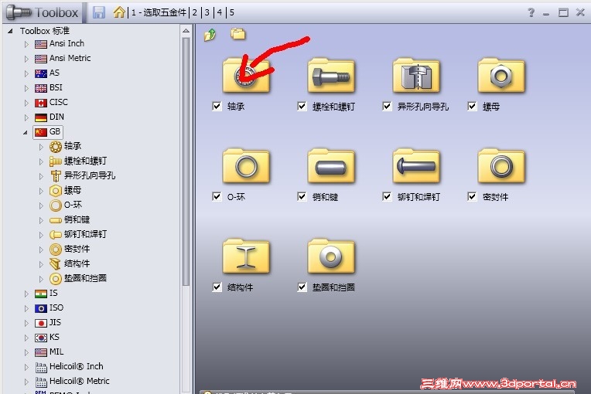Click the GB Chinese flag icon
Screen dimensions: 591x394
point(41,132)
